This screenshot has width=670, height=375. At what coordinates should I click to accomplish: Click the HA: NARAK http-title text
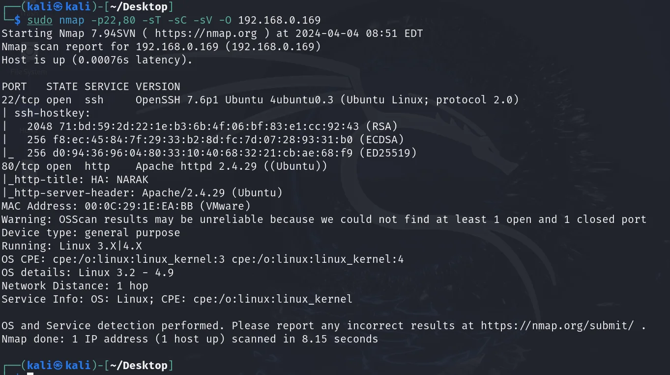(x=119, y=180)
